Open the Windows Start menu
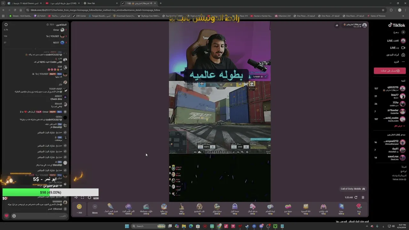 127,226
